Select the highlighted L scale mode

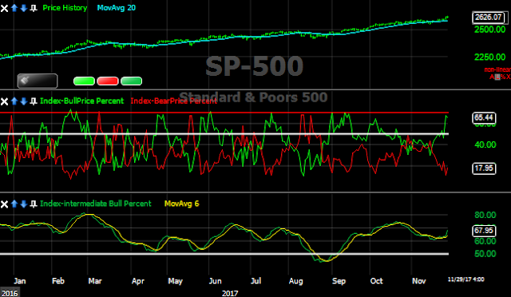(x=497, y=77)
